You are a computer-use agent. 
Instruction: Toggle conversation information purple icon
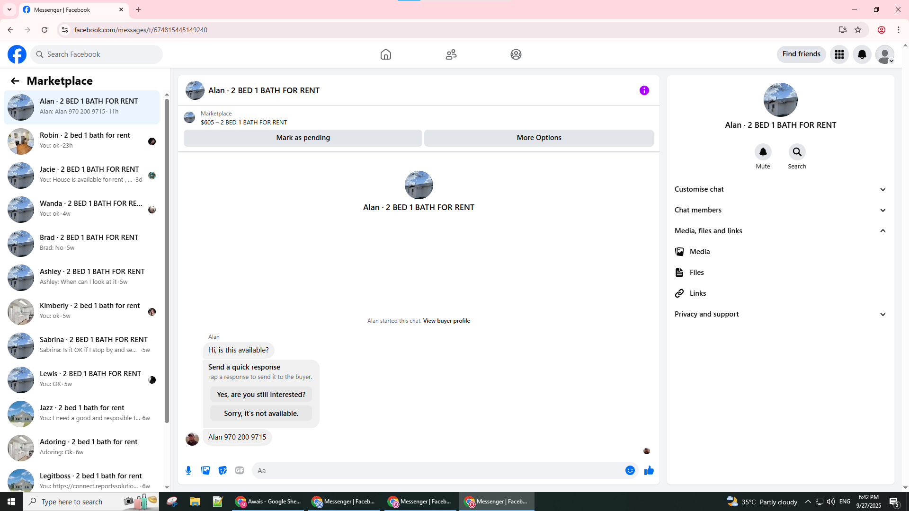(644, 90)
